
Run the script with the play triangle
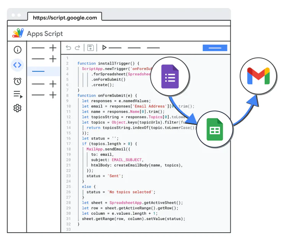click(104, 48)
